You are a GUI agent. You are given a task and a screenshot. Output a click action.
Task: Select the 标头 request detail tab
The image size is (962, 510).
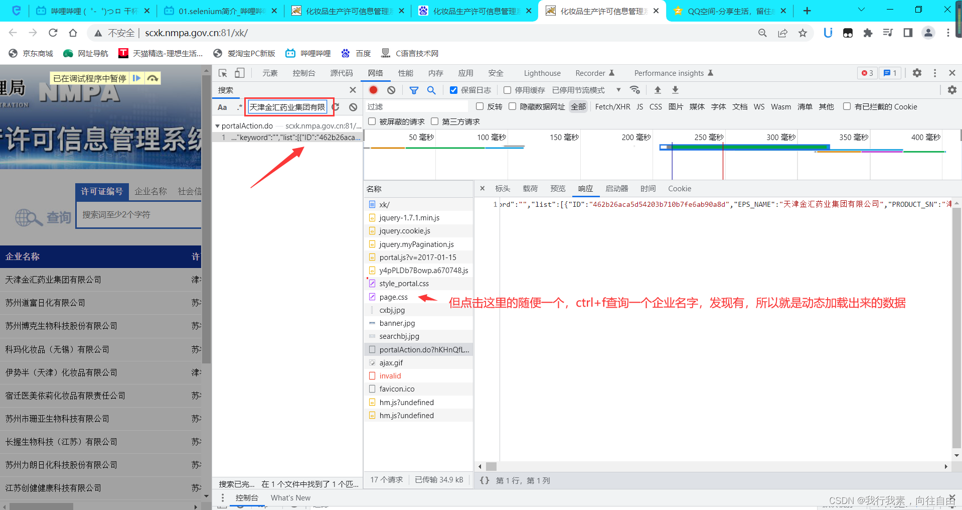[503, 189]
